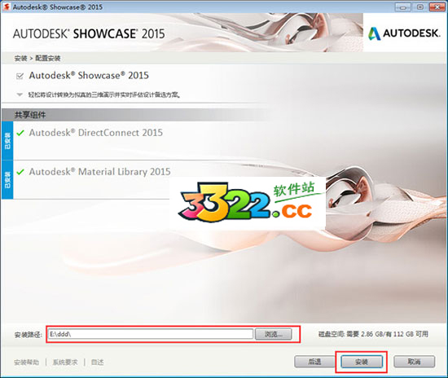Click the Autodesk logo in header

coord(404,33)
